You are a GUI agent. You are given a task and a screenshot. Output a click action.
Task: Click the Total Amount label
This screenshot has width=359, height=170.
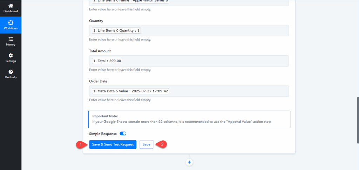point(100,51)
